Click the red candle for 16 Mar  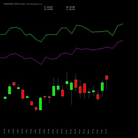(x=23, y=94)
